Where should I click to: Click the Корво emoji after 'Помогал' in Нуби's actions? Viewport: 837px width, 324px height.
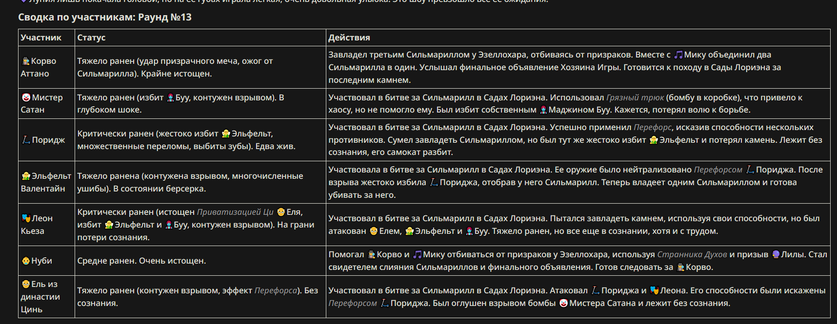(372, 254)
